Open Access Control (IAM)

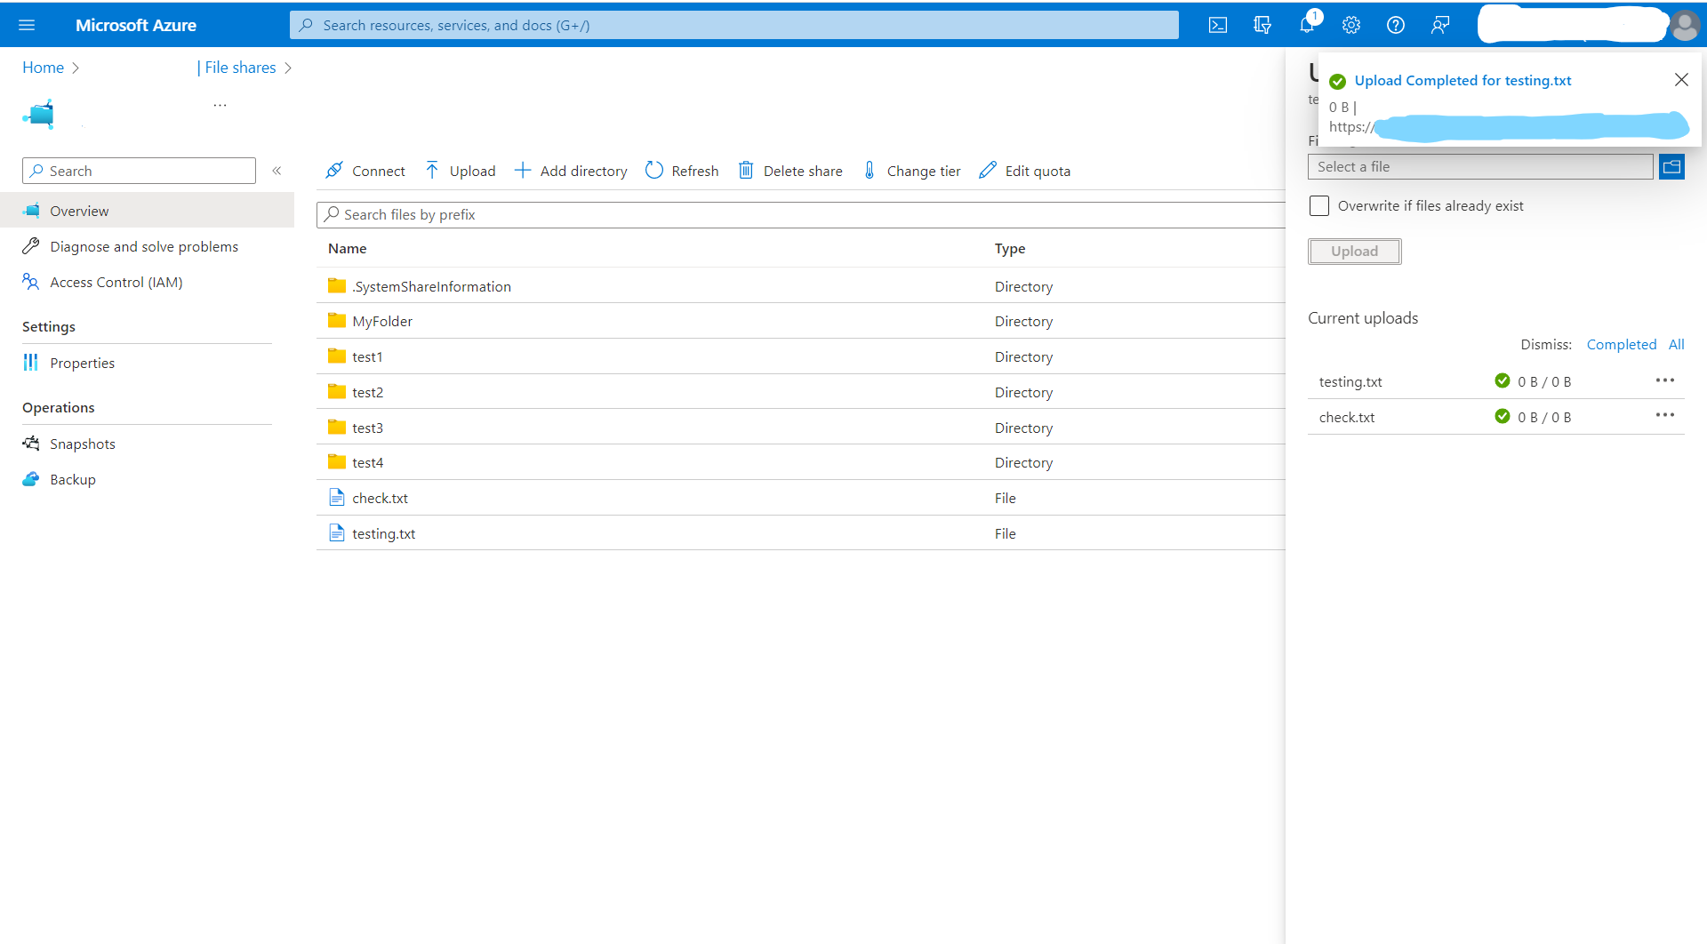[116, 282]
